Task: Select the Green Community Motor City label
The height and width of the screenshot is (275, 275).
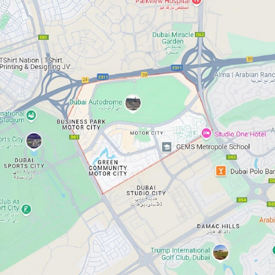Action: [x=107, y=168]
